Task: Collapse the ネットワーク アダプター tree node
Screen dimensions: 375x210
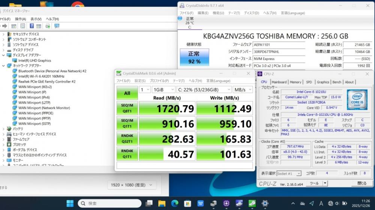Action: click(x=4, y=66)
